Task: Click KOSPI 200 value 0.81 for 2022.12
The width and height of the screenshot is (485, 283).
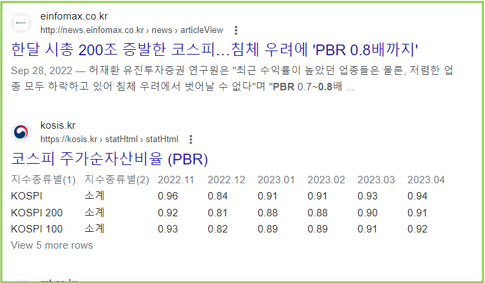Action: 218,212
